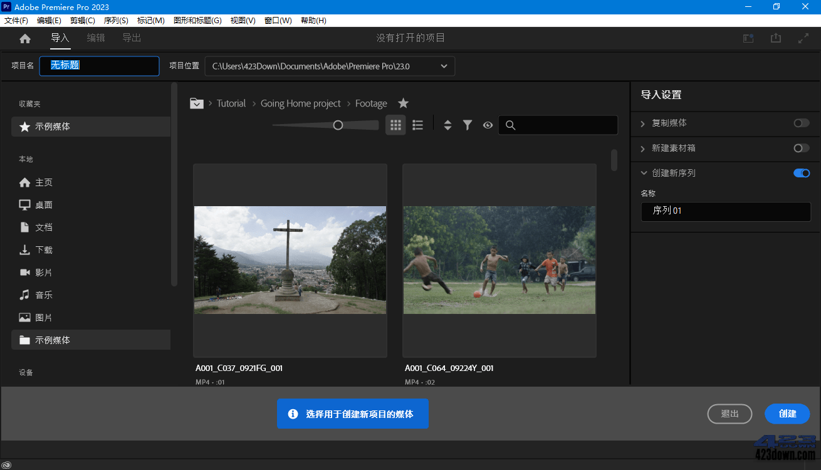Open the sort order control

click(447, 125)
